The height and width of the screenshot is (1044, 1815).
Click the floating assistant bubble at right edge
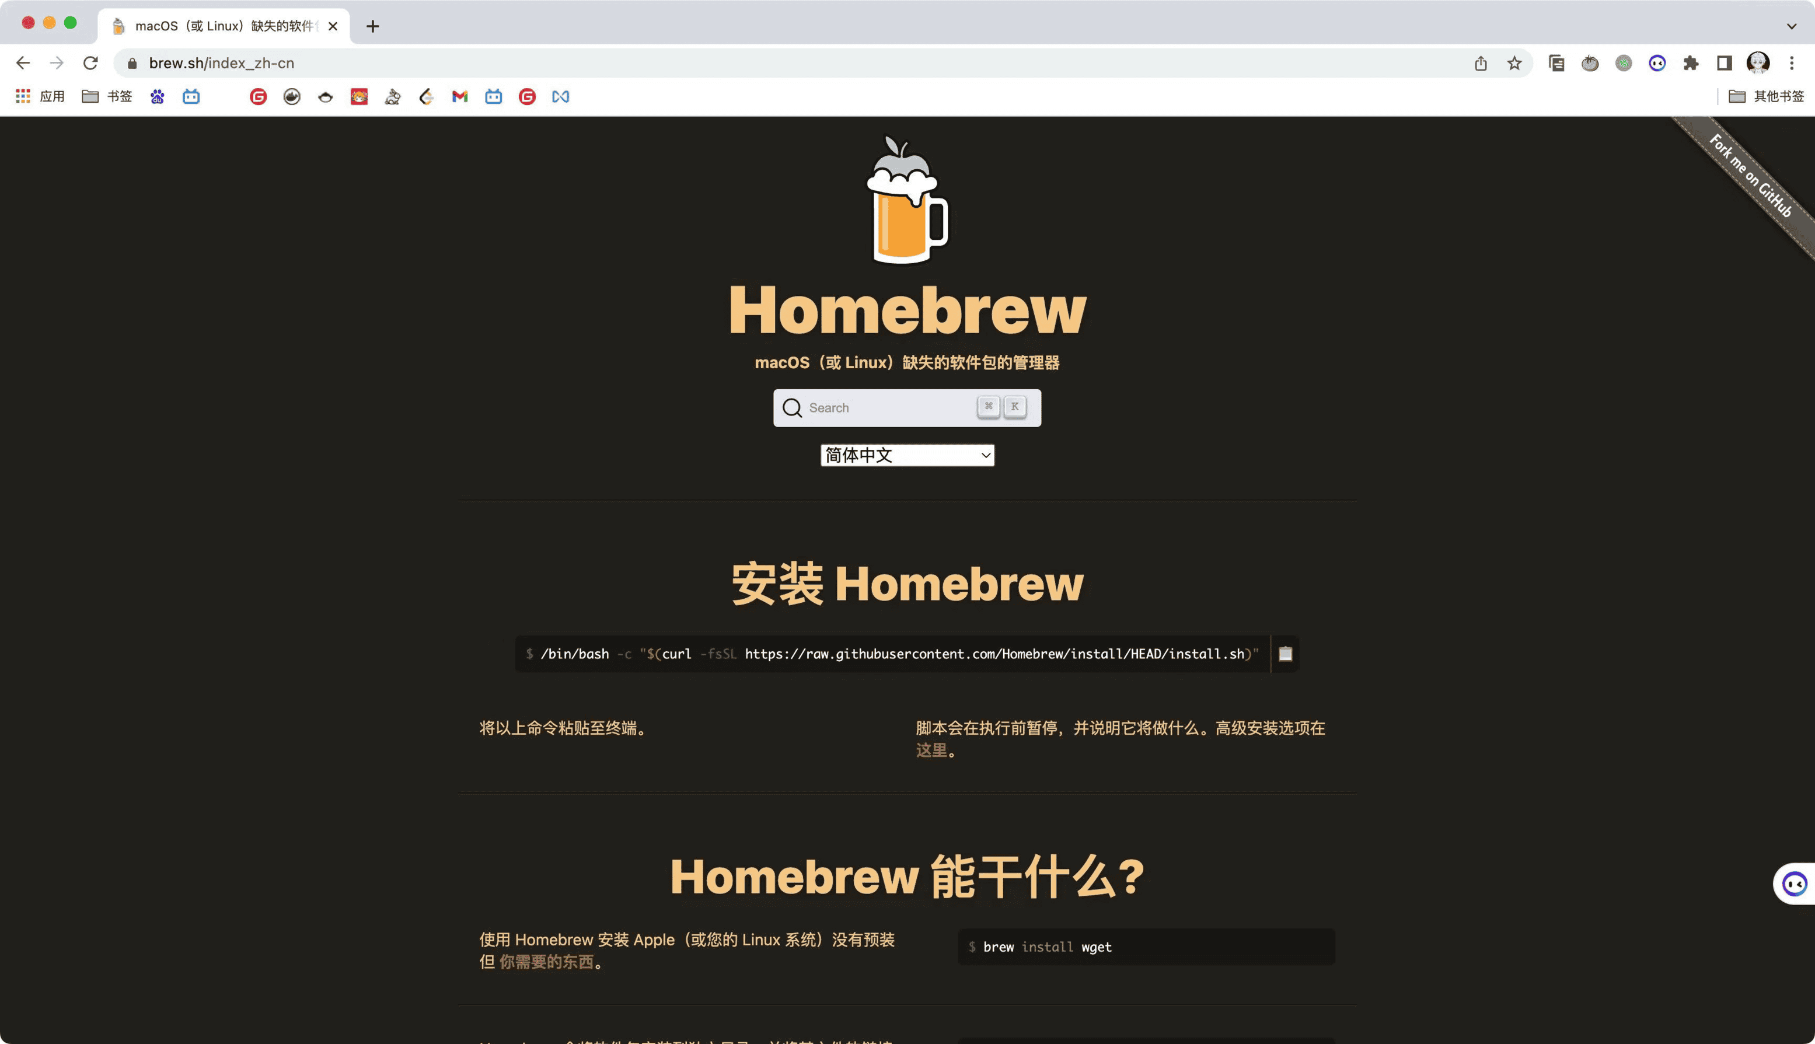pyautogui.click(x=1794, y=884)
